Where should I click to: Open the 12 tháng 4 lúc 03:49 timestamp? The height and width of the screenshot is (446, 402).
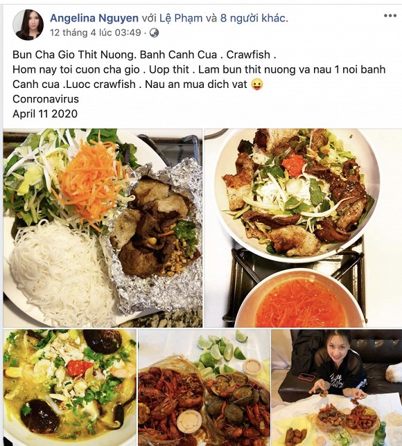pyautogui.click(x=96, y=33)
